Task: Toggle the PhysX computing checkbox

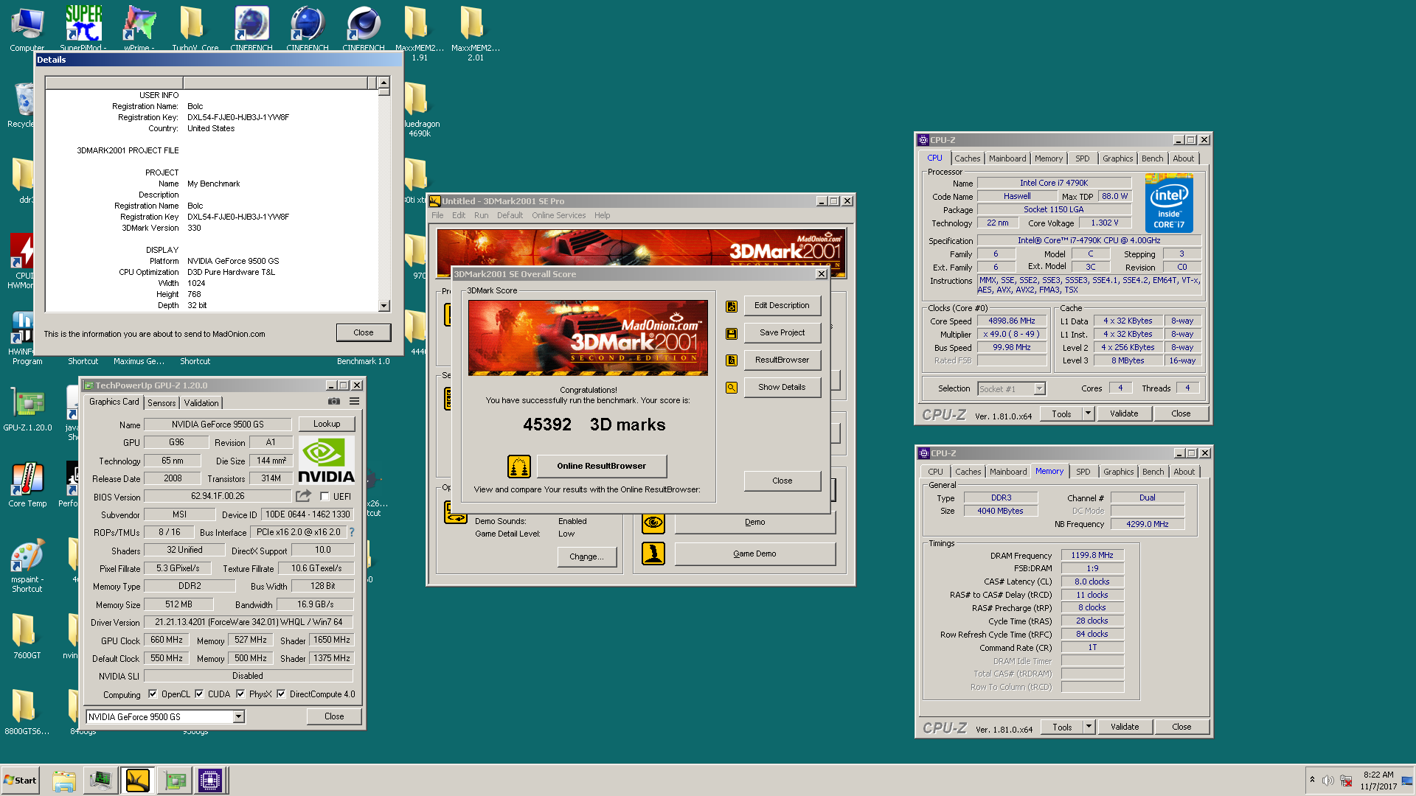Action: tap(240, 694)
